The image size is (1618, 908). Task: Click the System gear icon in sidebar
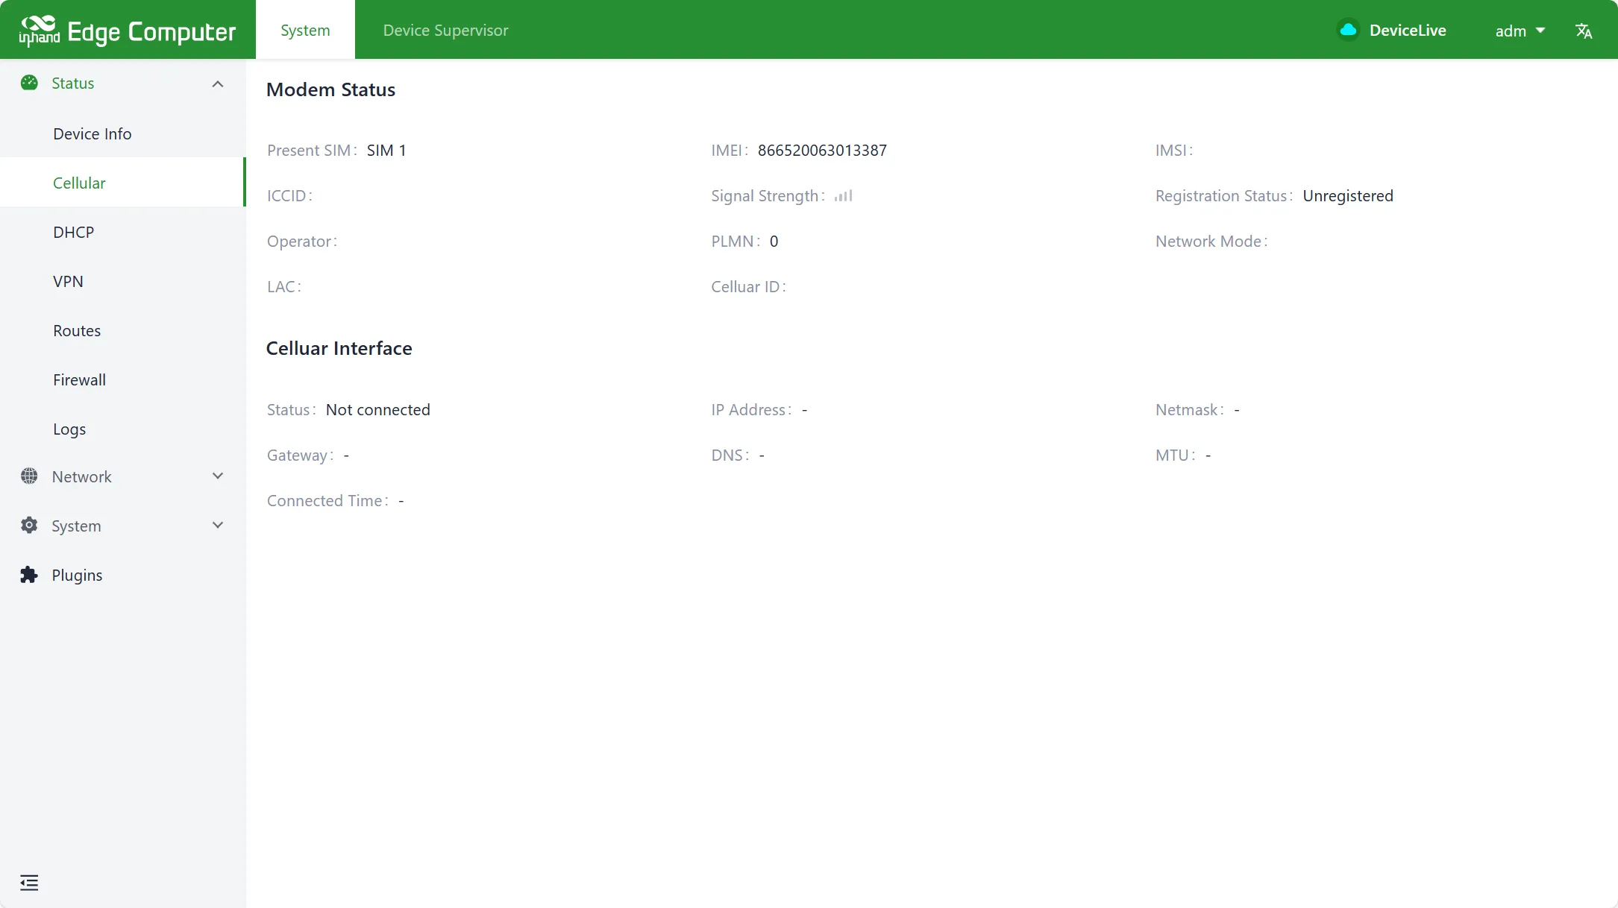(29, 526)
